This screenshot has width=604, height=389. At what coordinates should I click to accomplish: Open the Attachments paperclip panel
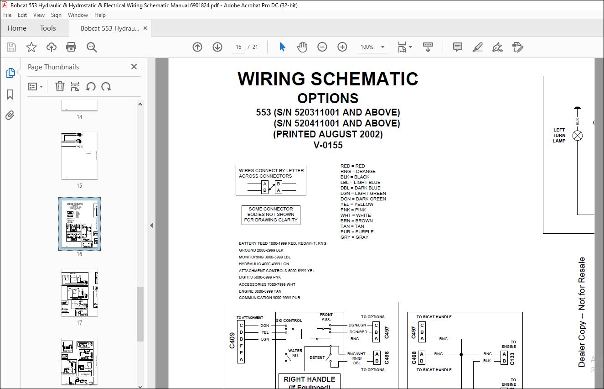point(10,115)
